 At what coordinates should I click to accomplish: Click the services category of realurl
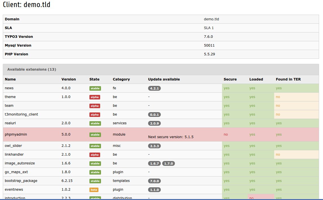click(x=120, y=123)
